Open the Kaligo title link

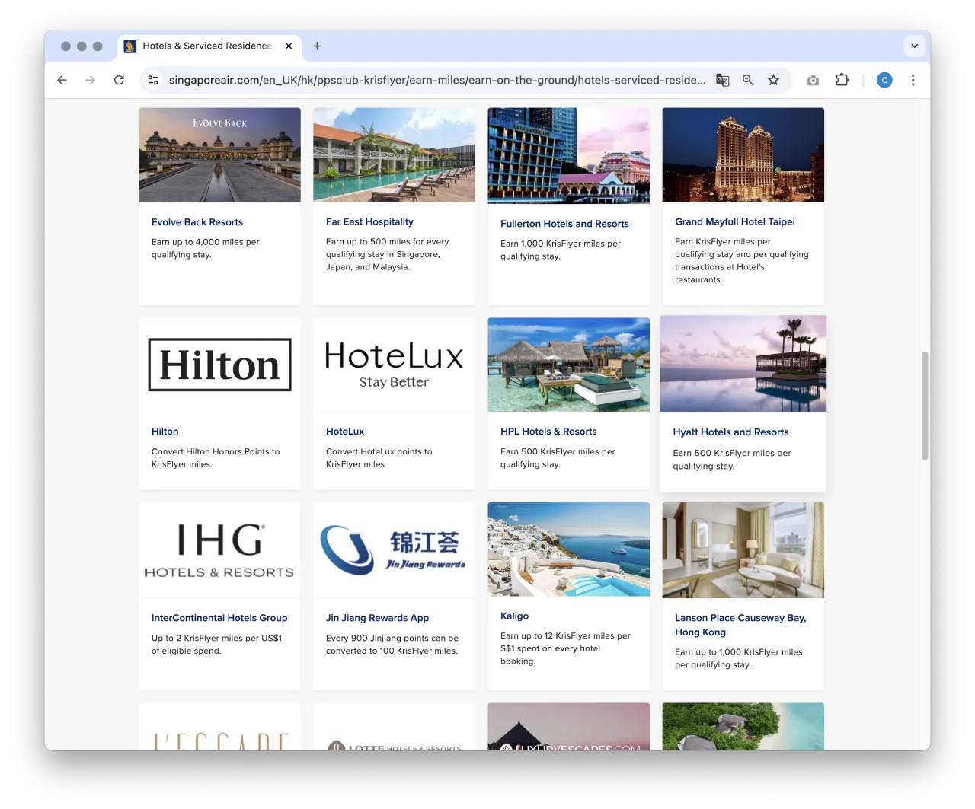[514, 616]
